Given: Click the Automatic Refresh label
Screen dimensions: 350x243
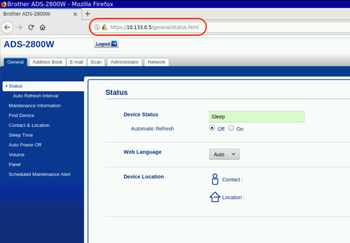Looking at the screenshot, I should click(152, 129).
